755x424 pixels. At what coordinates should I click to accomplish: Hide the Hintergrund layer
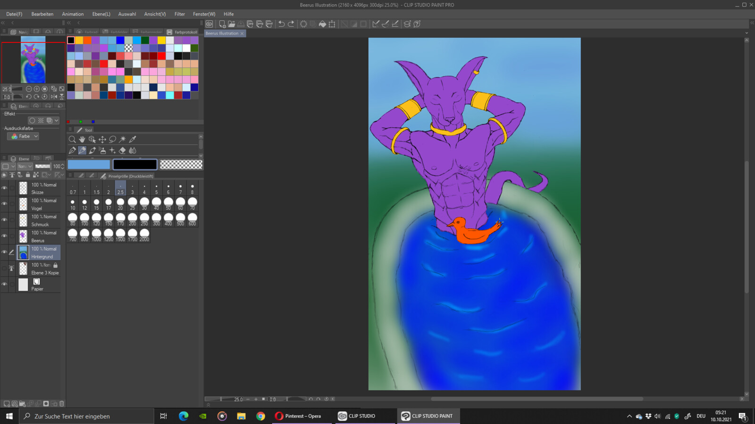[x=4, y=252]
